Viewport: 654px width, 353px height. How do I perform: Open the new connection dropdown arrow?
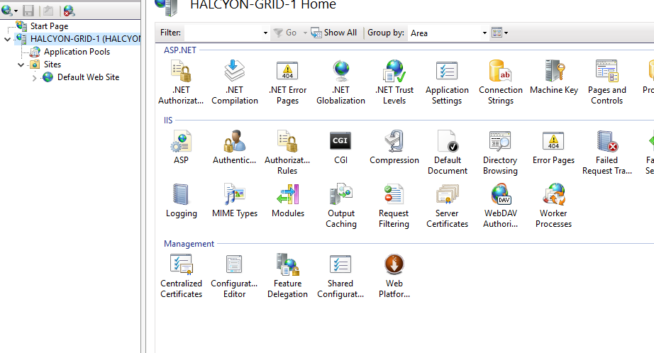coord(16,11)
